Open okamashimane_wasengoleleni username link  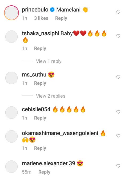tap(60, 133)
